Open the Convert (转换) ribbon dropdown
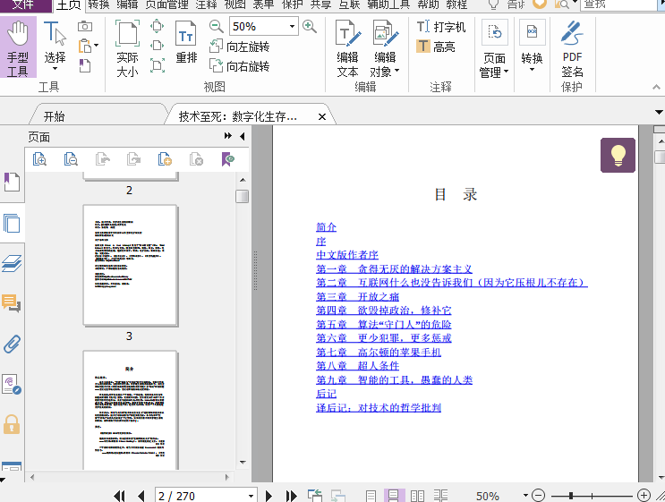The image size is (665, 502). 532,46
